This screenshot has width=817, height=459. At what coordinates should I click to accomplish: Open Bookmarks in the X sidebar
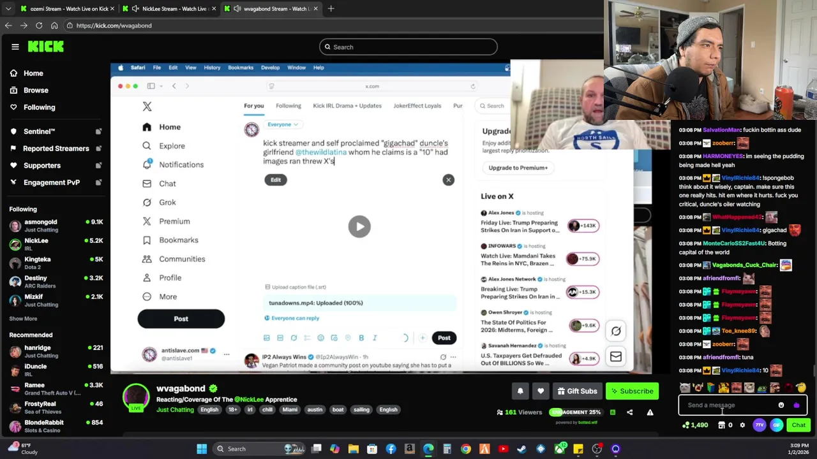171,240
